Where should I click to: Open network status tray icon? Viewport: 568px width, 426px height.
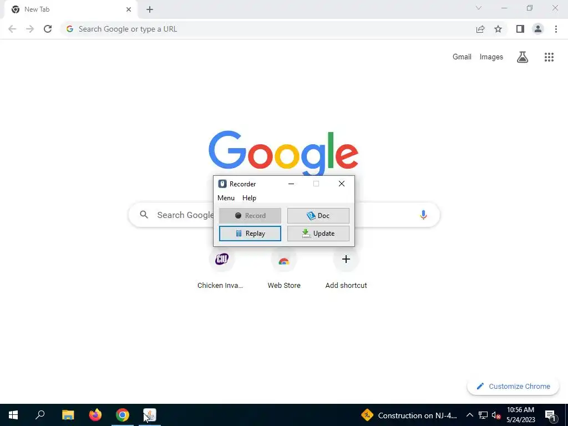pyautogui.click(x=483, y=415)
